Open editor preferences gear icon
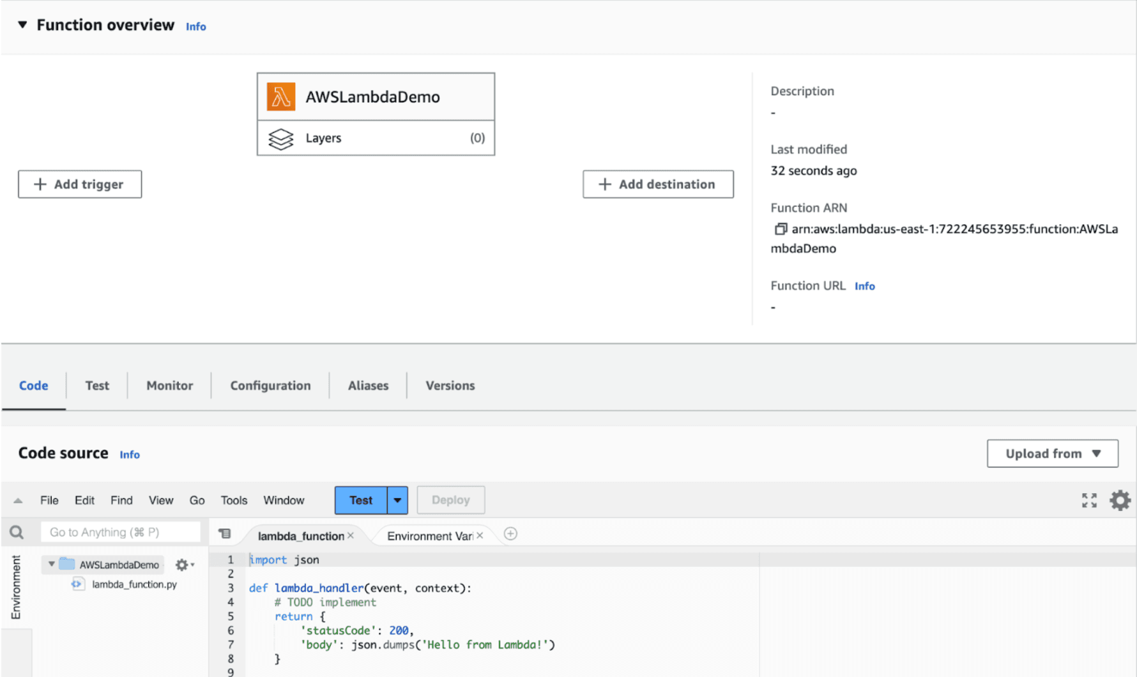Image resolution: width=1137 pixels, height=677 pixels. point(1120,501)
